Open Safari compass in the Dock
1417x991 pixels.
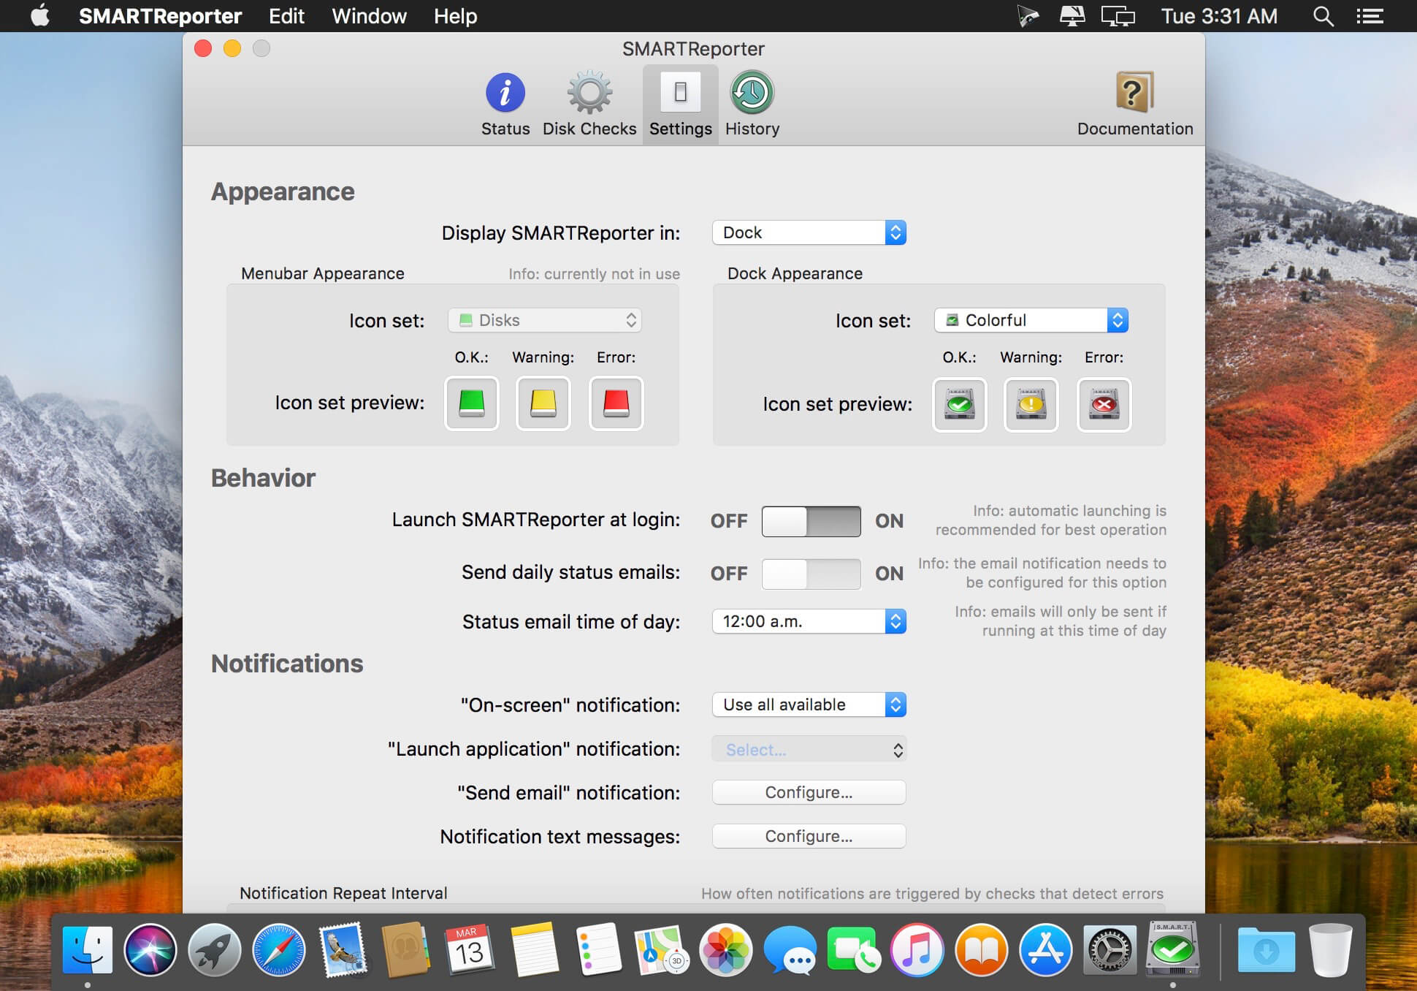point(279,950)
